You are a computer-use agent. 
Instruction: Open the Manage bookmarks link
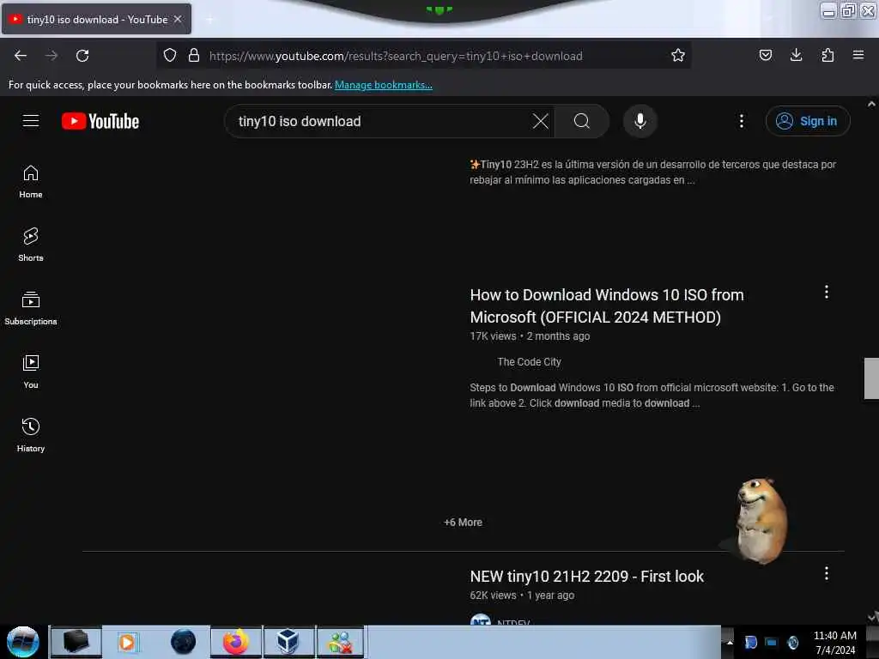pos(384,85)
